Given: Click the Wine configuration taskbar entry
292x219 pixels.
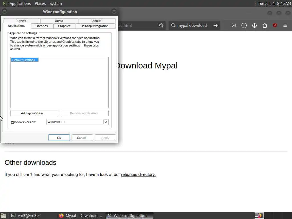Looking at the screenshot, I should click(x=130, y=216).
